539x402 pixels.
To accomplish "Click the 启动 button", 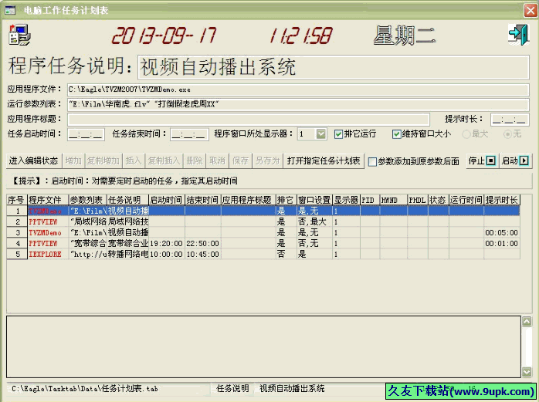I will [515, 160].
